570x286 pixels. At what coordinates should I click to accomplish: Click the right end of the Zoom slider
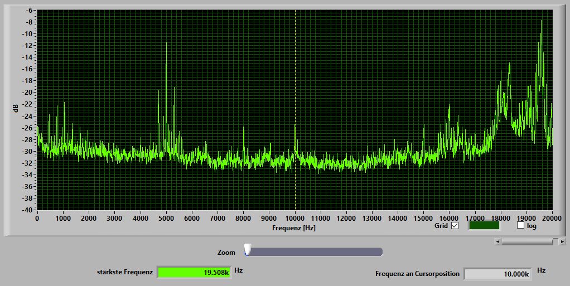pyautogui.click(x=380, y=252)
